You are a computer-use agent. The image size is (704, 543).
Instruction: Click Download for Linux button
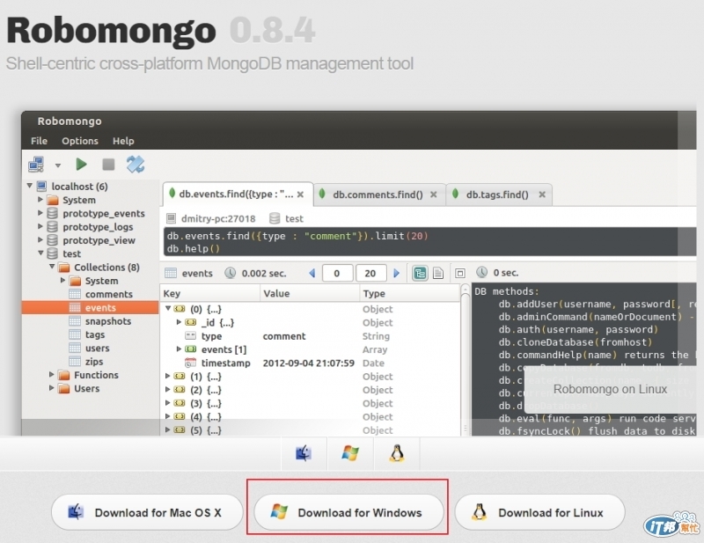pos(539,512)
